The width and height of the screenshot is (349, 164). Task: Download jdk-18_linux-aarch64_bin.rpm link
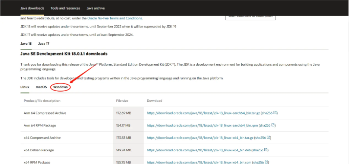tap(202, 126)
